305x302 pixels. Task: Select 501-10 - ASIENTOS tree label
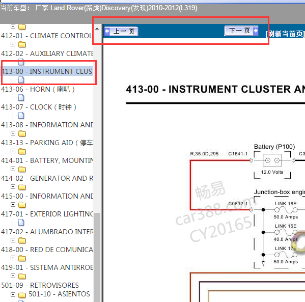coord(60,294)
